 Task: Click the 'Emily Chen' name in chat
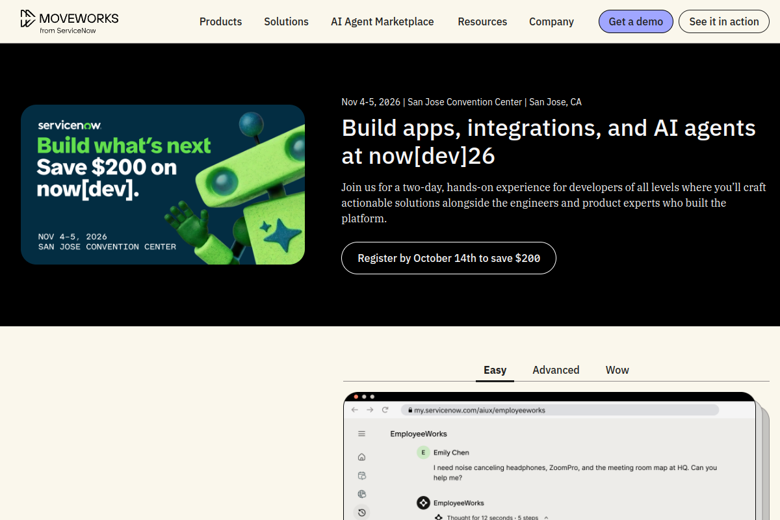pos(451,452)
